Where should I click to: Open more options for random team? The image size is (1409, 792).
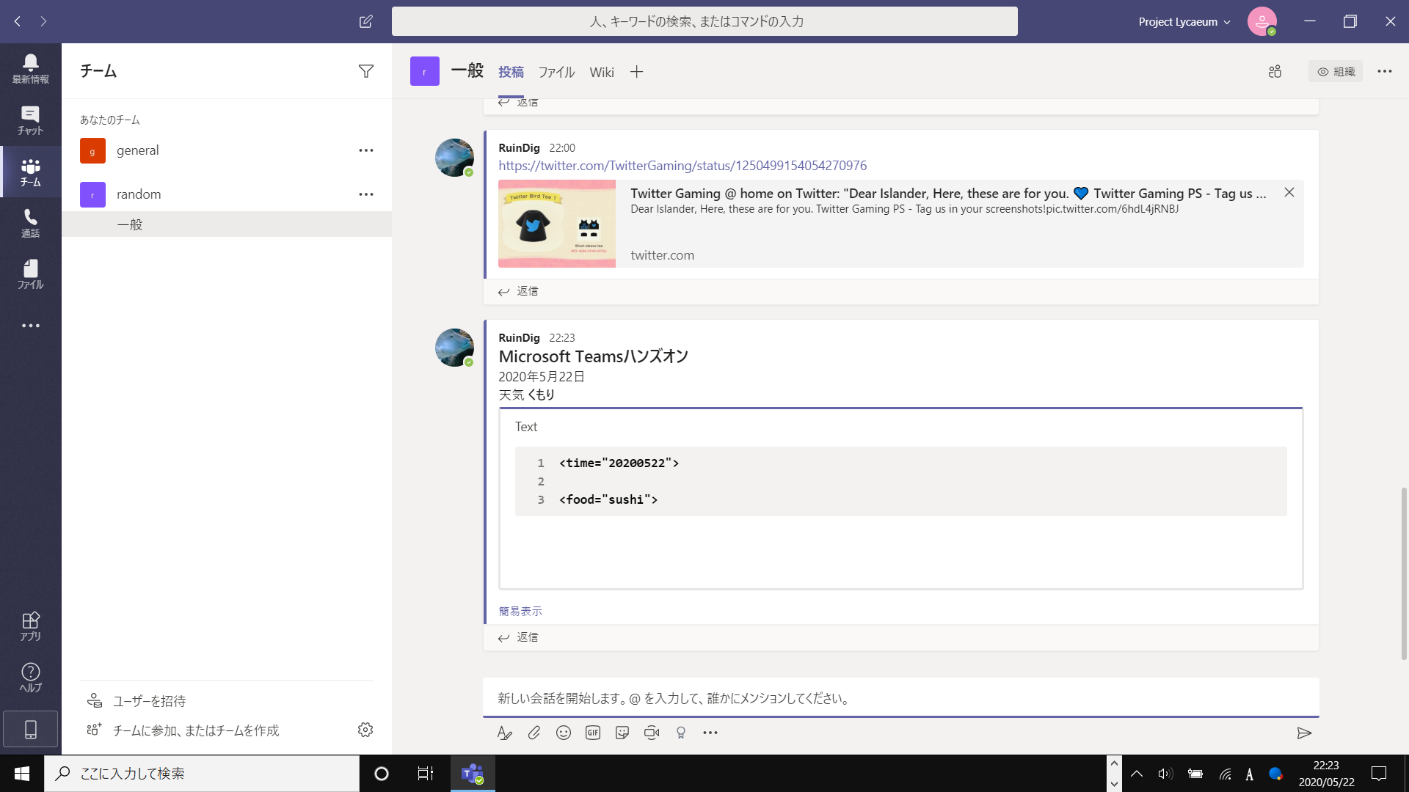click(x=365, y=194)
